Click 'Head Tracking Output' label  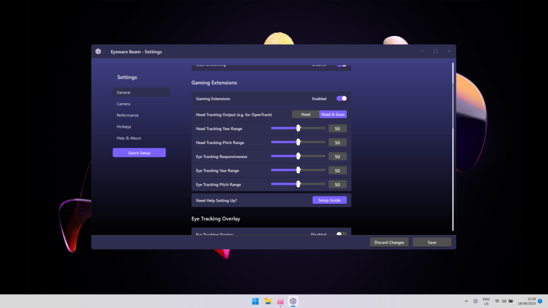[x=234, y=114]
